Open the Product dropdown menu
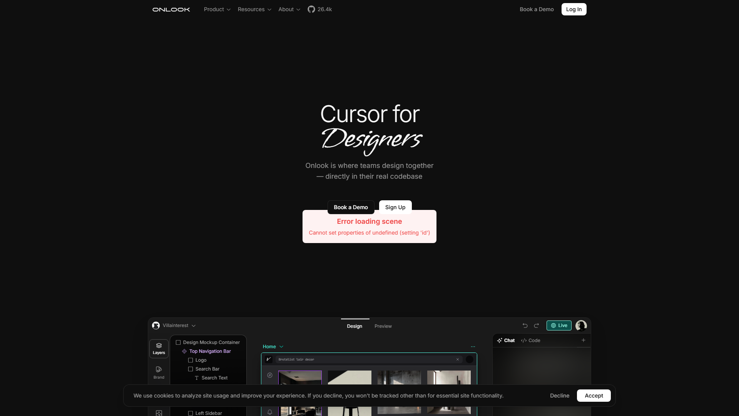Image resolution: width=739 pixels, height=416 pixels. 217,9
